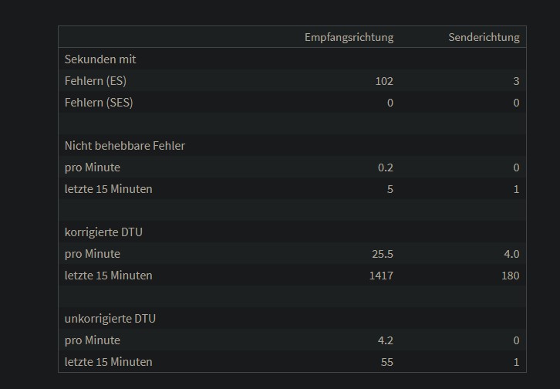Click the Senderichtung column header

point(484,37)
